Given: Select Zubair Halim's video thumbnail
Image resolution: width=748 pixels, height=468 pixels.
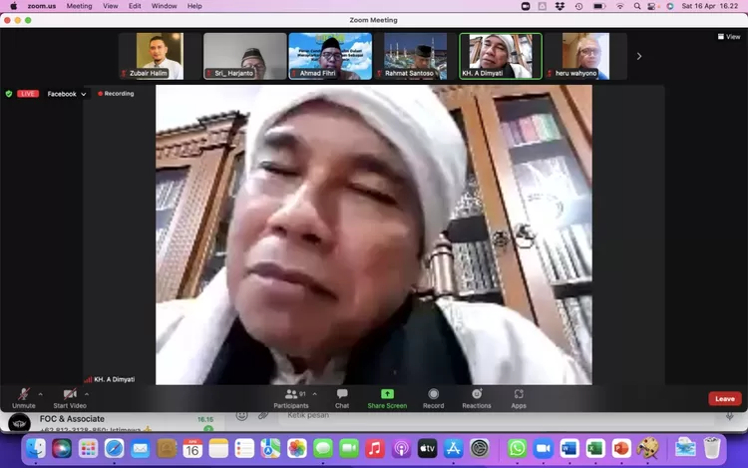Looking at the screenshot, I should pyautogui.click(x=161, y=56).
